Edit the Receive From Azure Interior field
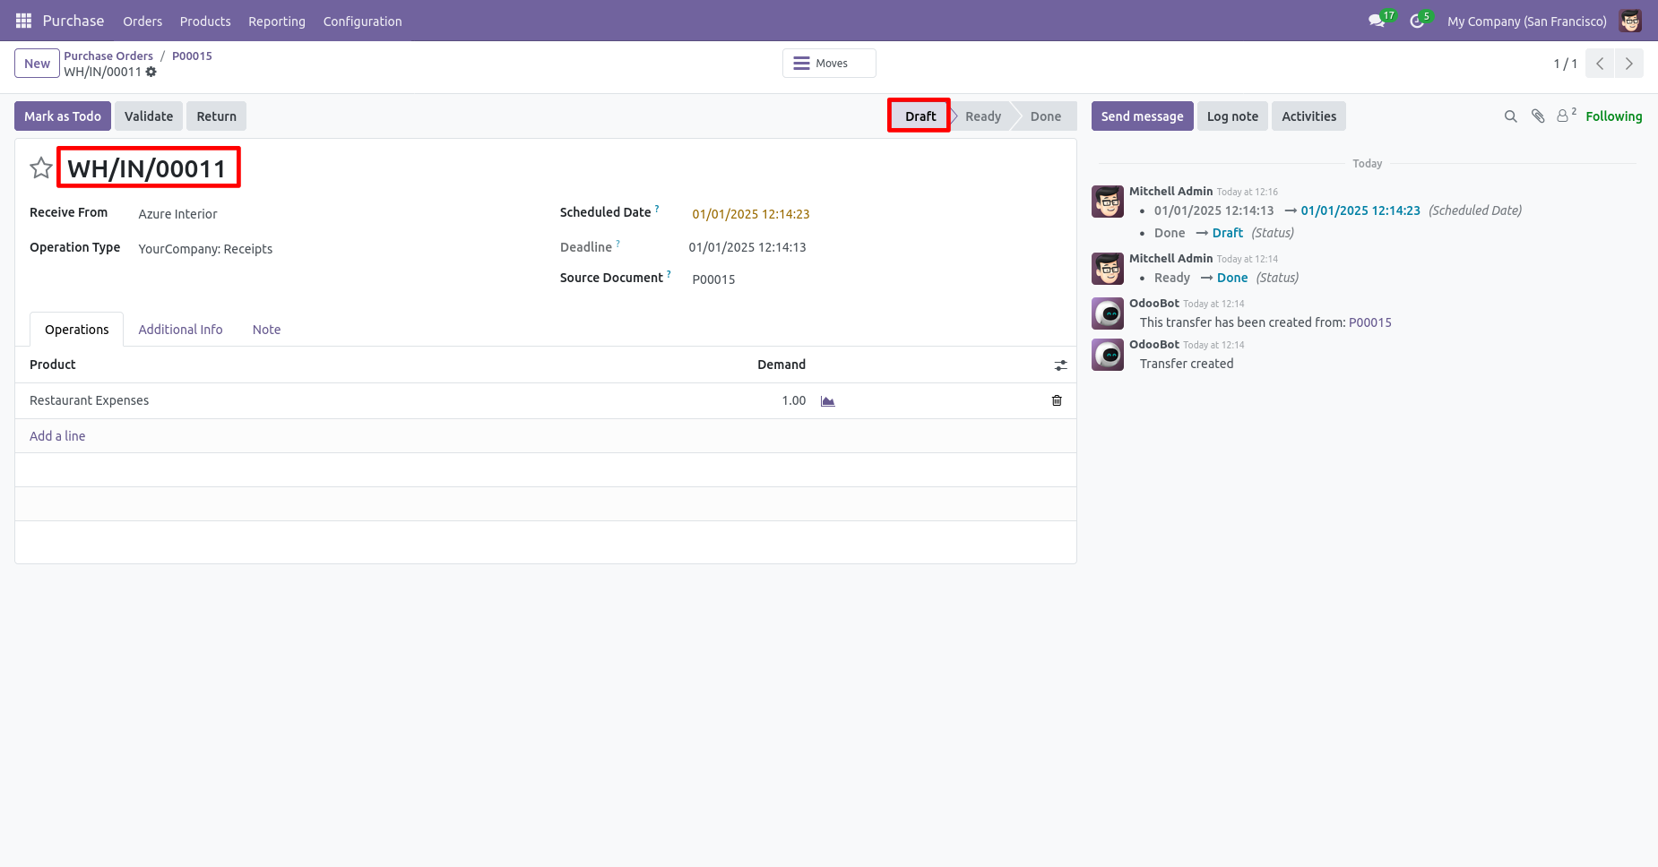This screenshot has width=1658, height=867. tap(177, 214)
